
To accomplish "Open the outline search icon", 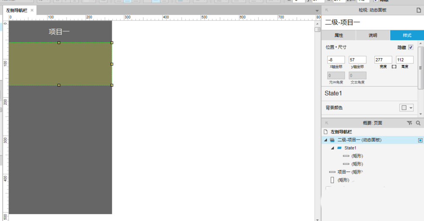I will point(418,123).
